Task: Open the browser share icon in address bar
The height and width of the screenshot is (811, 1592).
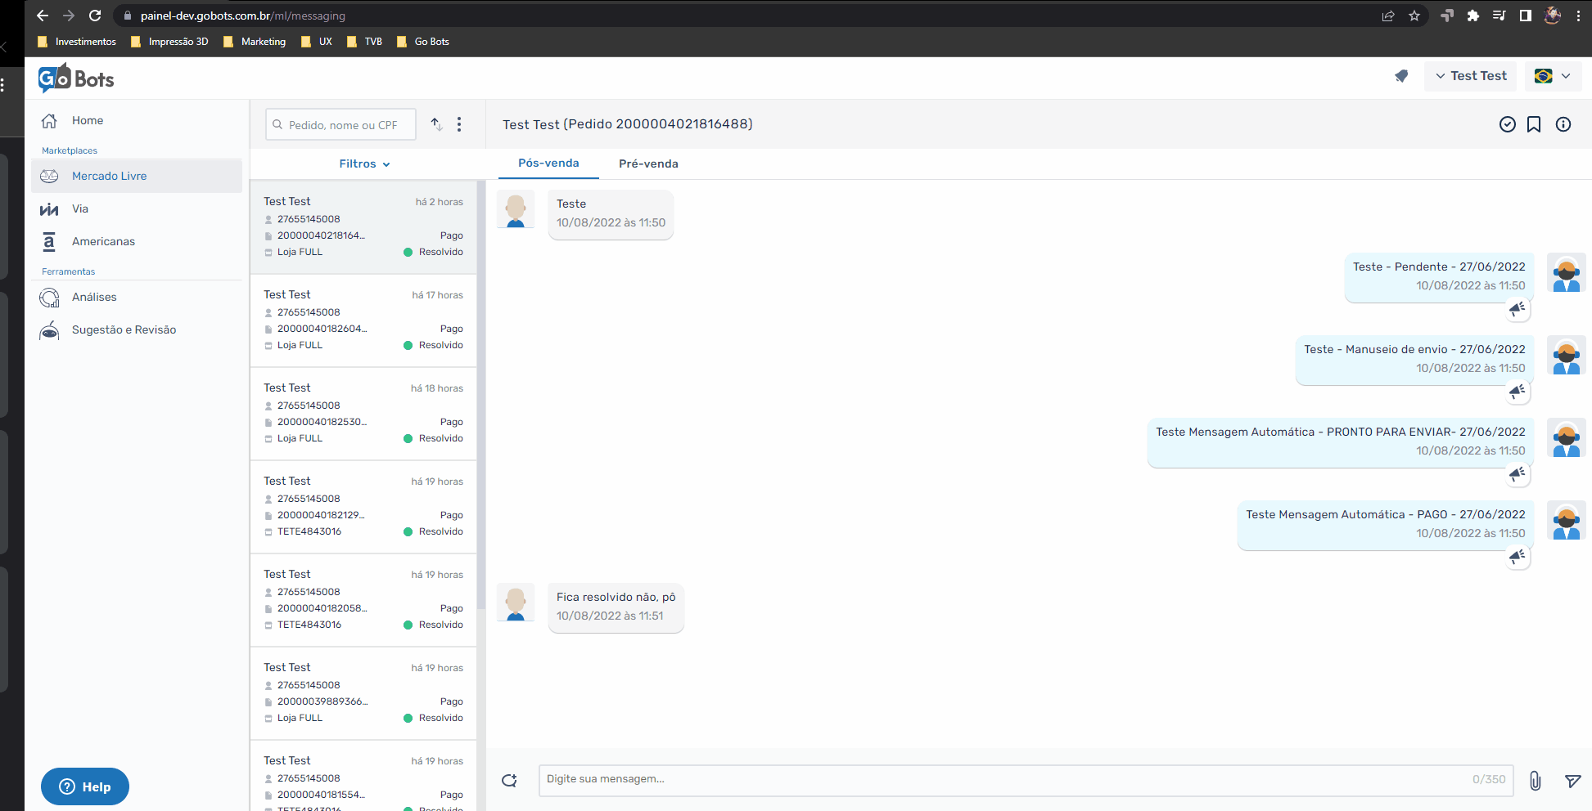Action: [1388, 16]
